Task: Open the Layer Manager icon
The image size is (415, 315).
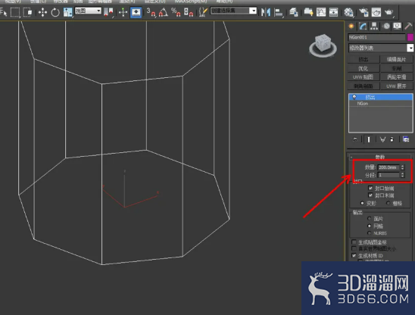Action: [293, 12]
